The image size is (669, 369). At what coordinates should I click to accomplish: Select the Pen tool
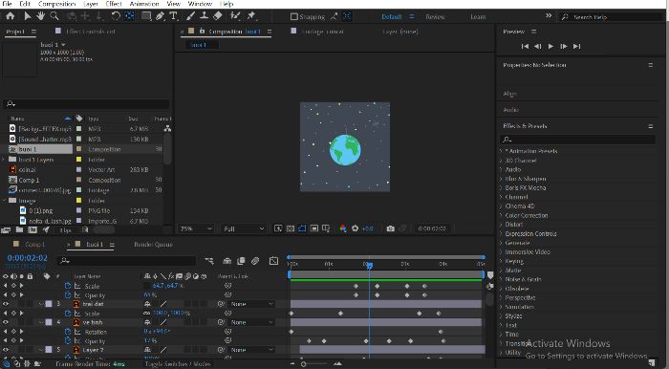(x=160, y=16)
